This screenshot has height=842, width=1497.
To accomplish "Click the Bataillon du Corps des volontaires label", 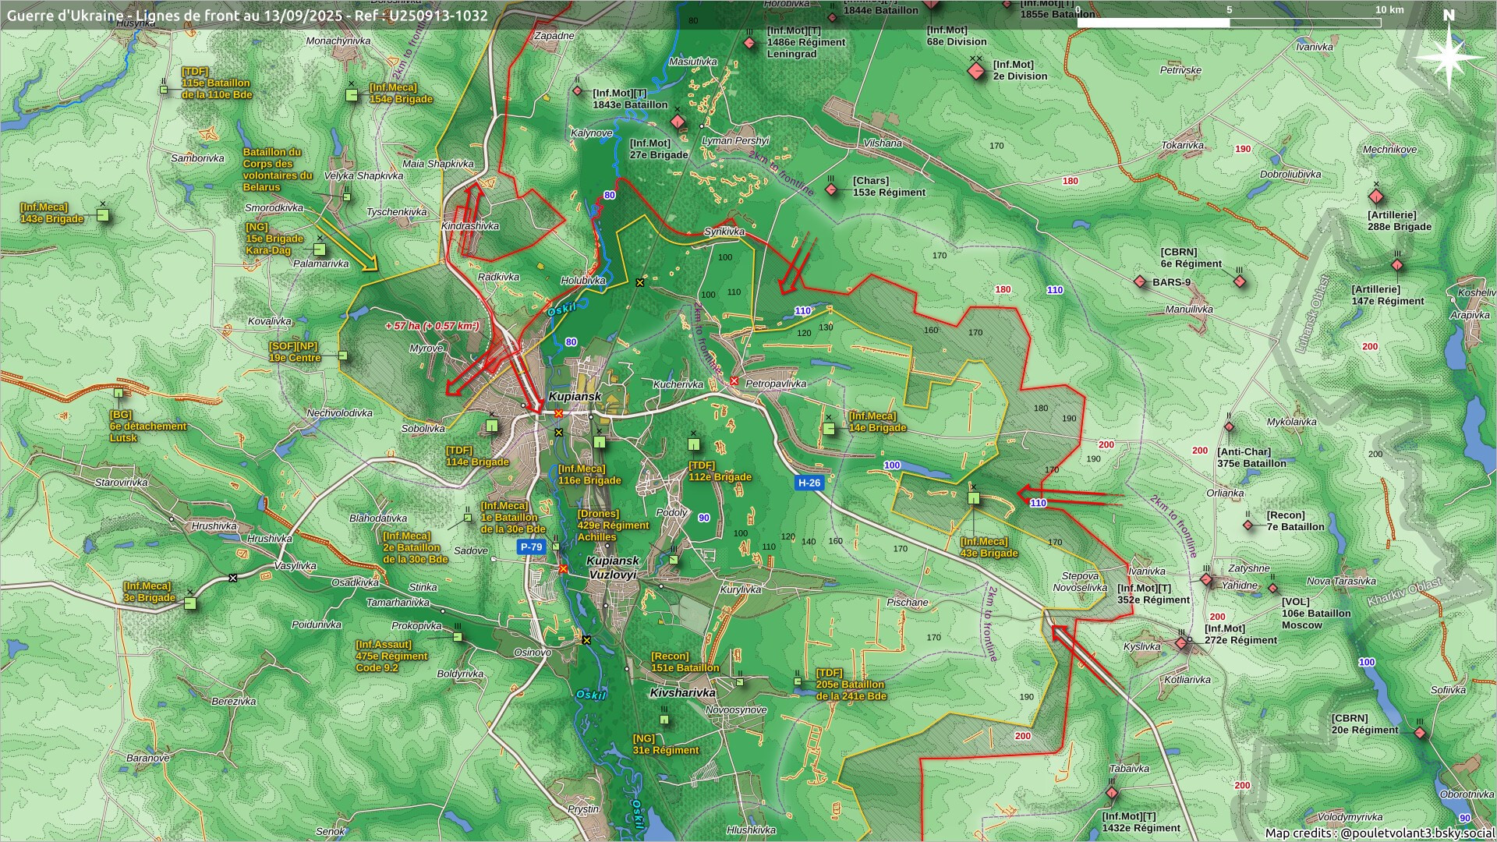I will pos(278,169).
